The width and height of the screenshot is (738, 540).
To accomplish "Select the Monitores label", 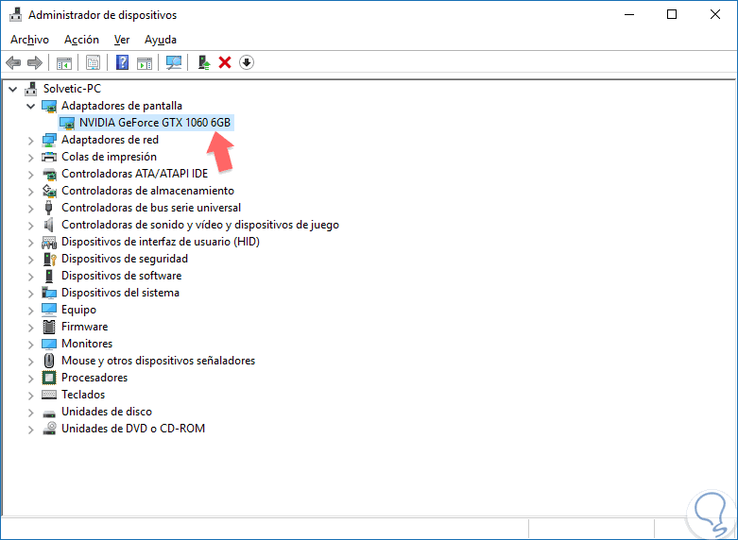I will pos(87,344).
